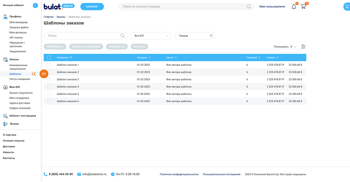Screen dimensions: 350x182
Task: Select the checkbox for Шаблон заказов 4
Action: (49, 87)
